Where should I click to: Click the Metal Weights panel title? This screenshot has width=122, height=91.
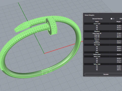tap(89, 15)
